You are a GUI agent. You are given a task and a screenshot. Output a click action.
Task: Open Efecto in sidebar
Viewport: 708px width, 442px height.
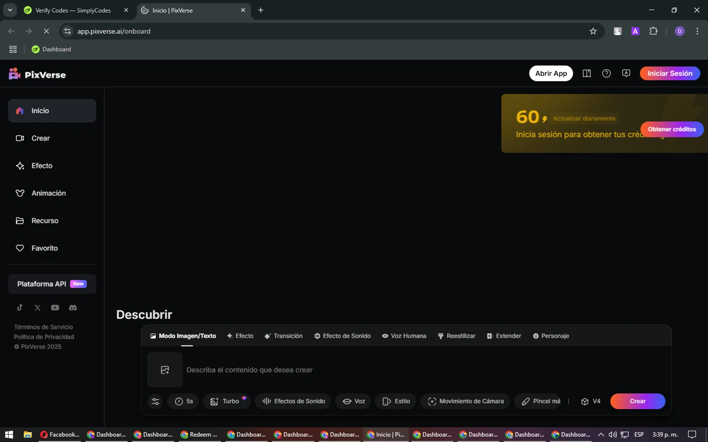click(x=52, y=166)
